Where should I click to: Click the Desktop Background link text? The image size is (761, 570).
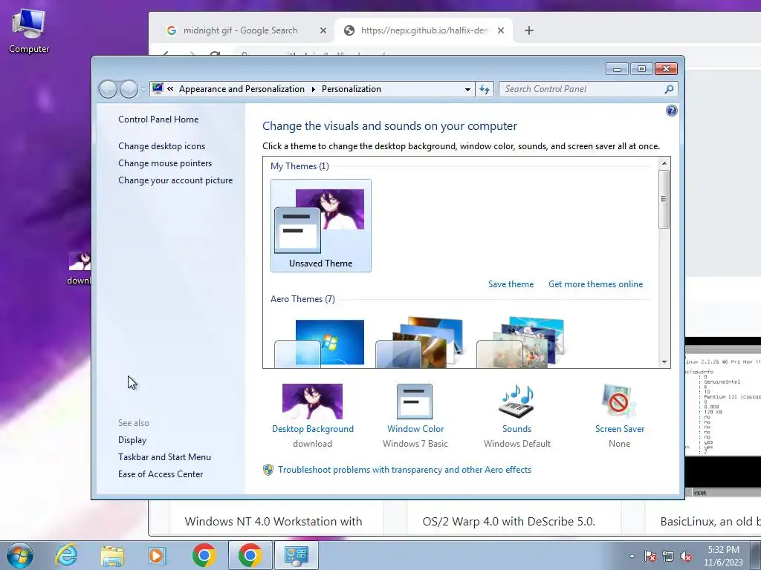point(313,429)
